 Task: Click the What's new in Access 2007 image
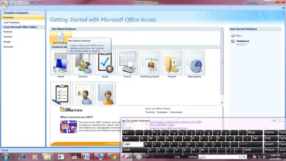click(x=69, y=127)
